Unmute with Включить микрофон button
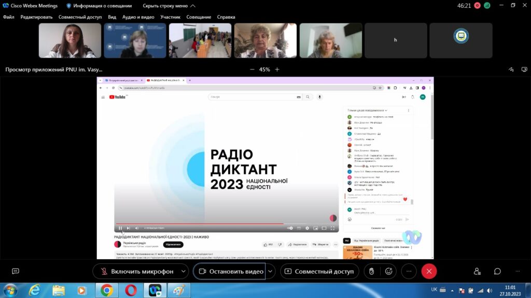 [137, 271]
